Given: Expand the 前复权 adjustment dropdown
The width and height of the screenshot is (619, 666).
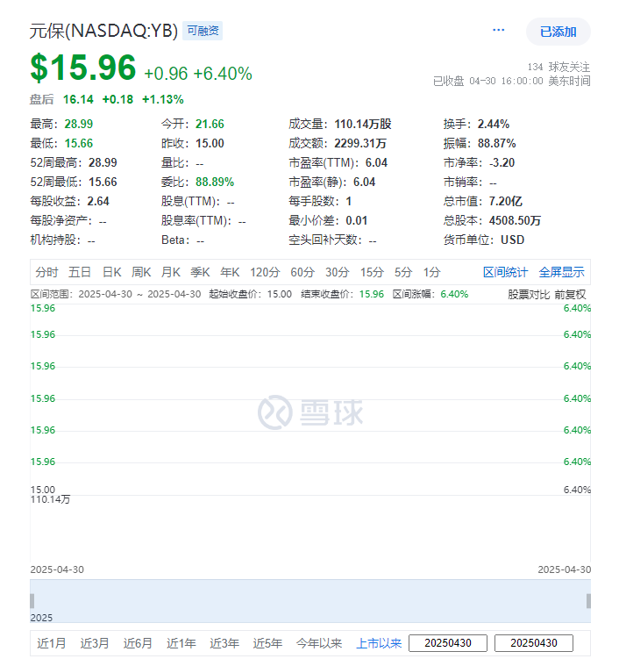Looking at the screenshot, I should tap(570, 294).
